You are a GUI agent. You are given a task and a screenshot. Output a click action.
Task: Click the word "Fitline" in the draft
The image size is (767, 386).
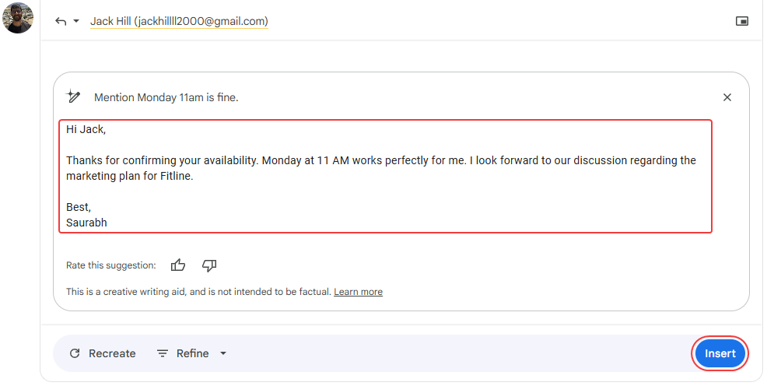coord(173,176)
